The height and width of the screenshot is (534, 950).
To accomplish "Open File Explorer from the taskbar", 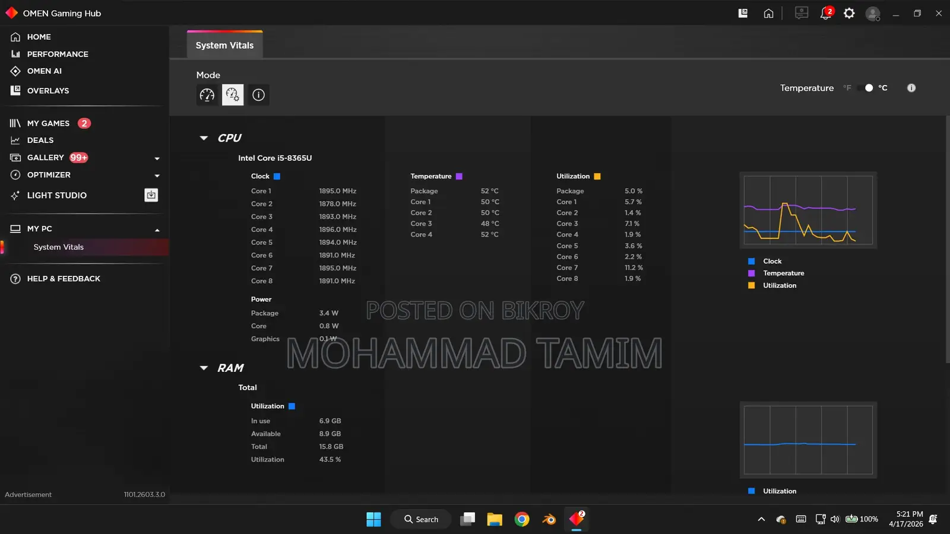I will (495, 519).
